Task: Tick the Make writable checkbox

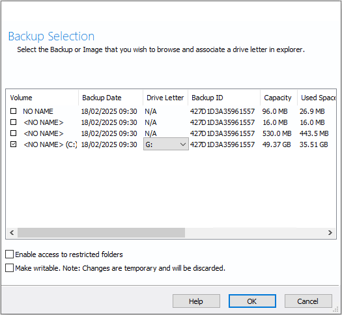Action: [9, 268]
